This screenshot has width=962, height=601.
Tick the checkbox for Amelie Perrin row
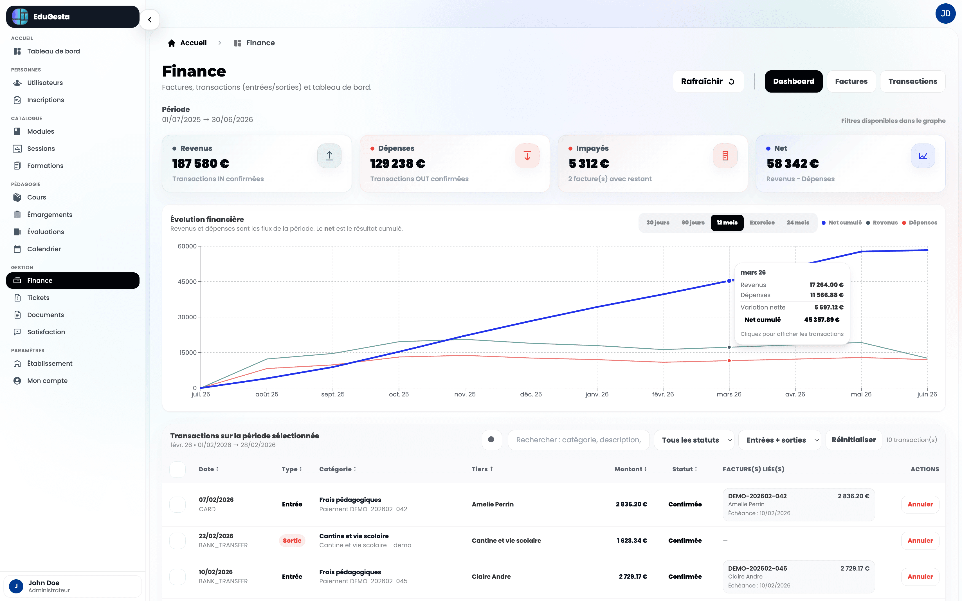[177, 504]
